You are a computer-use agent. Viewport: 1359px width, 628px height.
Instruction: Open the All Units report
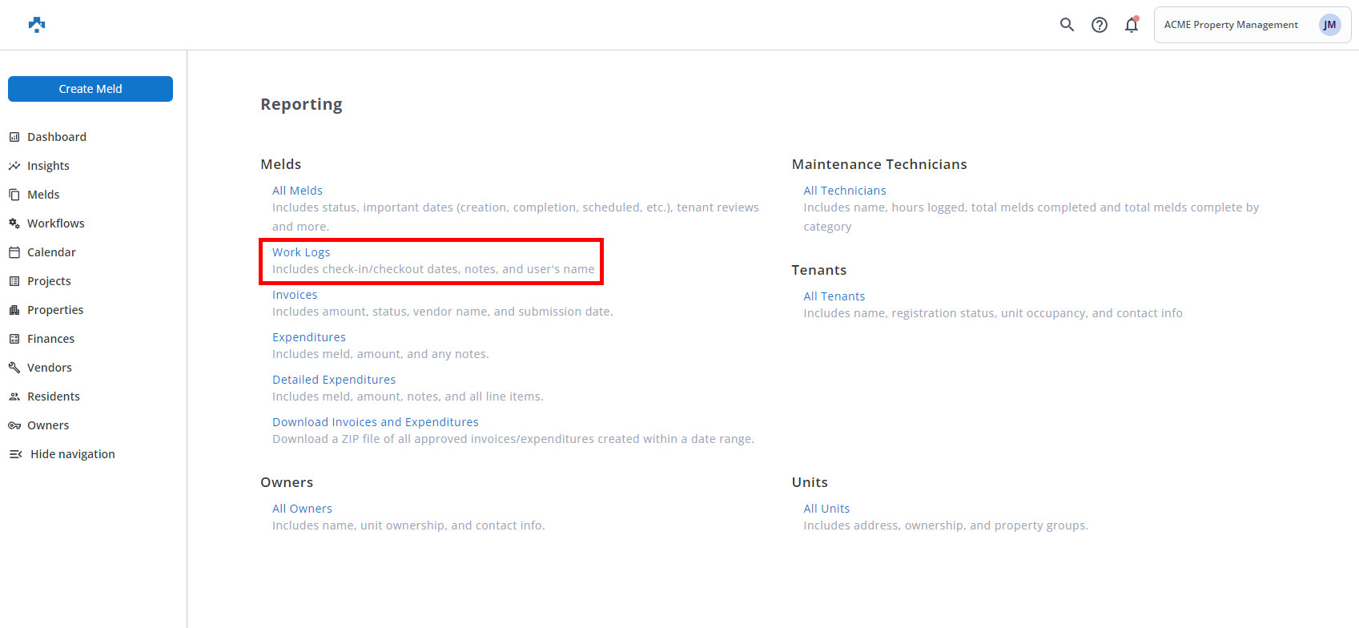(x=826, y=509)
